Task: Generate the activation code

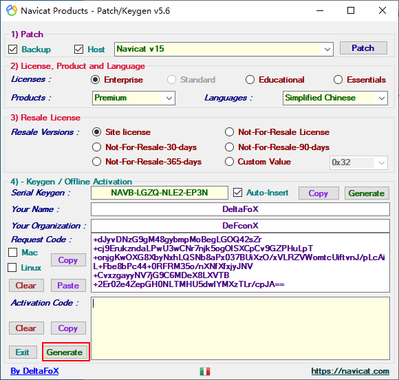Action: coord(65,352)
